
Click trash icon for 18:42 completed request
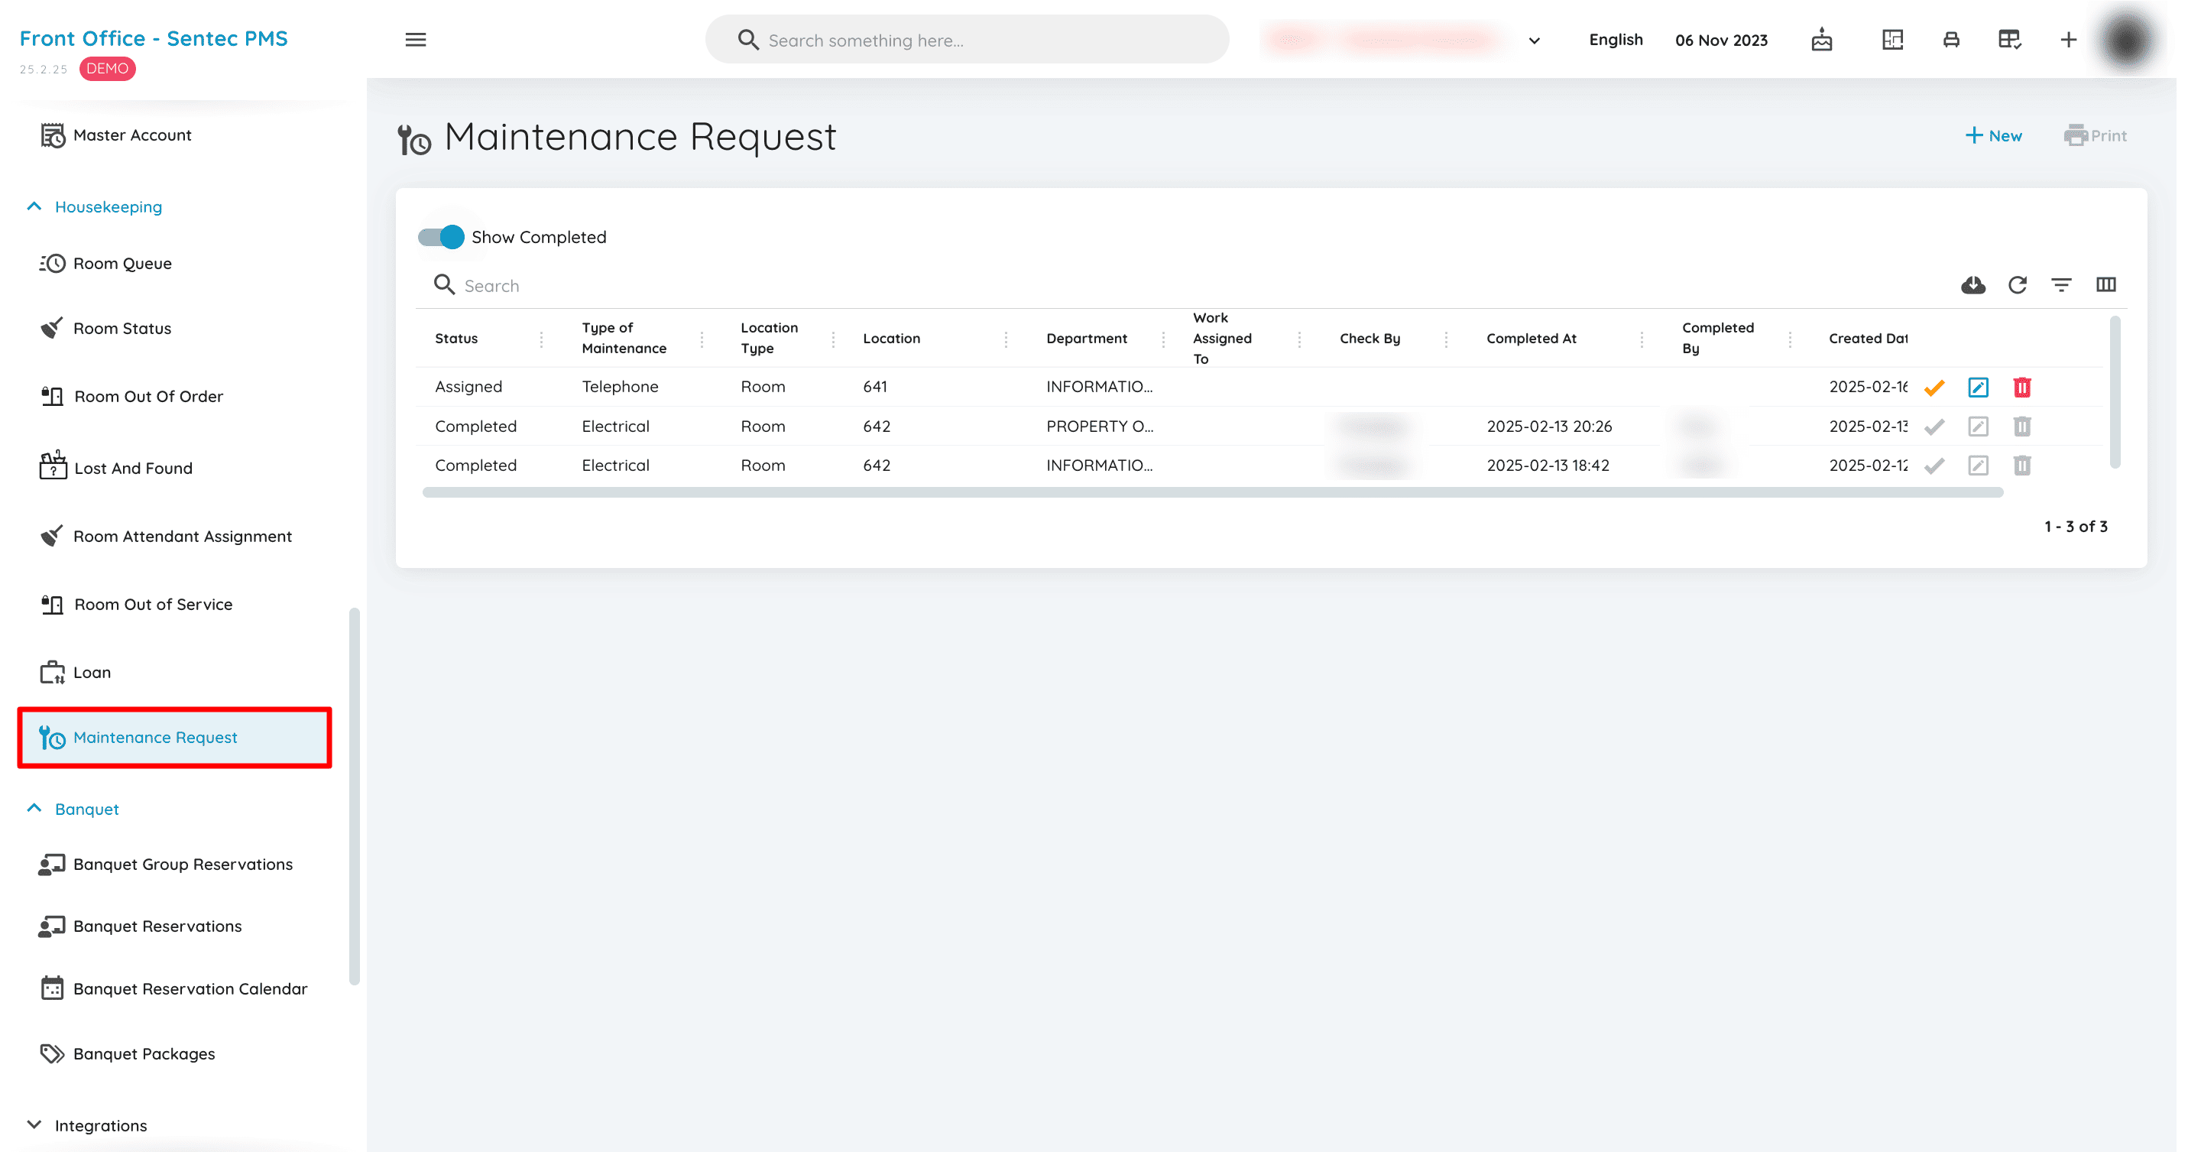coord(2021,465)
